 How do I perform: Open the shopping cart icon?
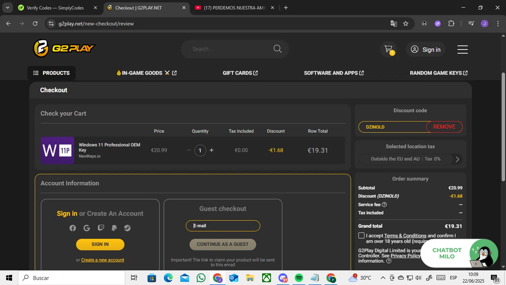pos(389,49)
